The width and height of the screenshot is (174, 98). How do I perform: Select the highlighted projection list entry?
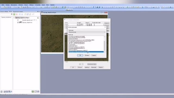click(x=86, y=52)
